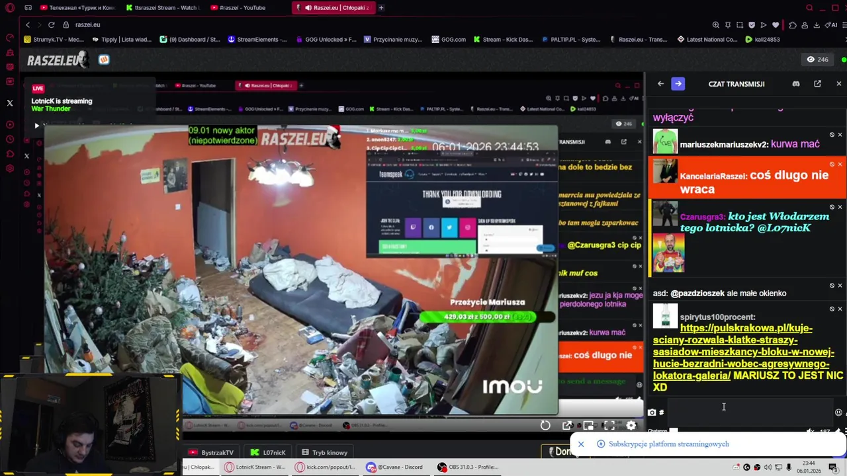Click the search icon in browser title bar
Viewport: 847px width, 476px height.
click(809, 8)
